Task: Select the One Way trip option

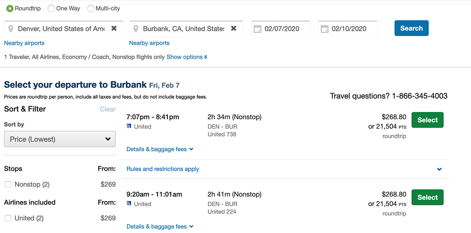Action: pyautogui.click(x=52, y=8)
